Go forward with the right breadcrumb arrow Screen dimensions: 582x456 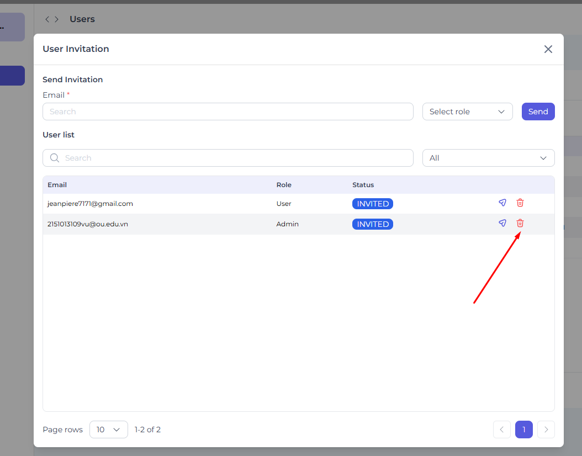pos(57,19)
